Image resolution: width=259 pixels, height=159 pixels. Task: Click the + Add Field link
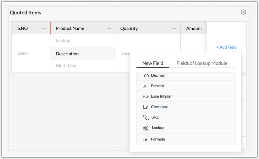click(226, 47)
